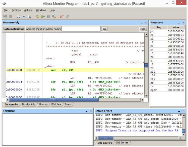
Task: Click sp register value 0xFFFFA500
Action: [176, 83]
